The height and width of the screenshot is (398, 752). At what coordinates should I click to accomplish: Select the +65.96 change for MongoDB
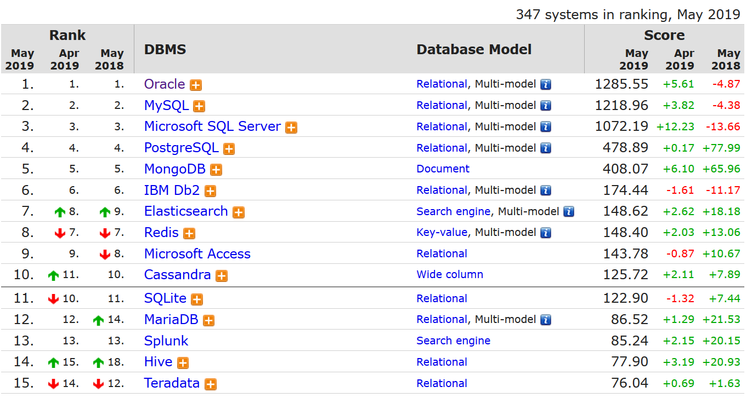click(720, 169)
